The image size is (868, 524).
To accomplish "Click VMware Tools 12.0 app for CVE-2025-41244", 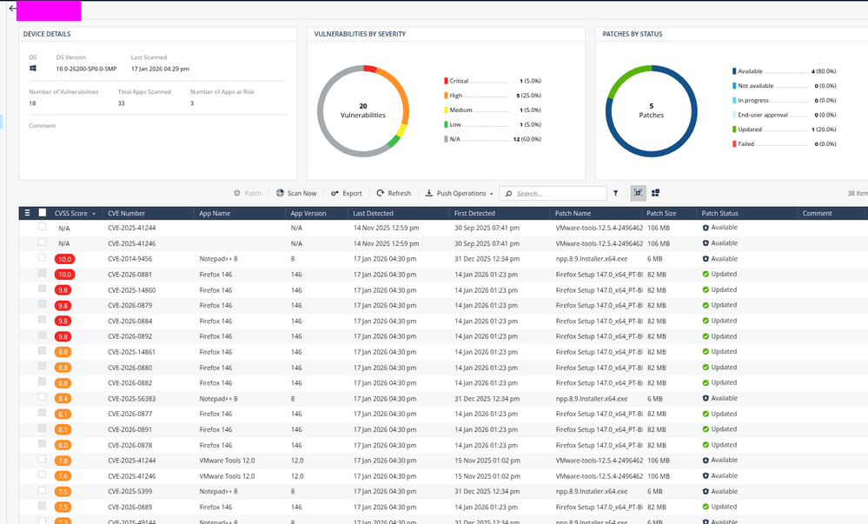I will coord(227,461).
